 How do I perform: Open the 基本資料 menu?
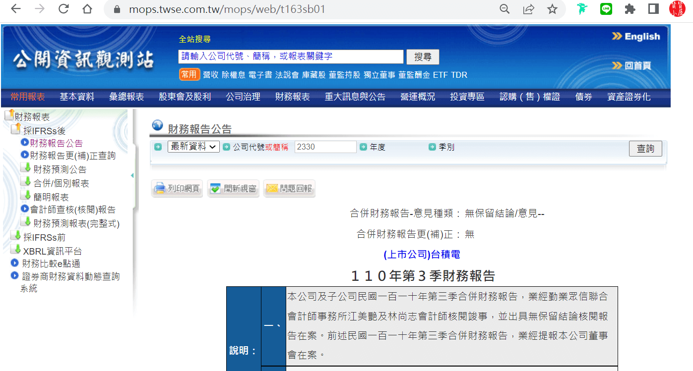coord(77,97)
